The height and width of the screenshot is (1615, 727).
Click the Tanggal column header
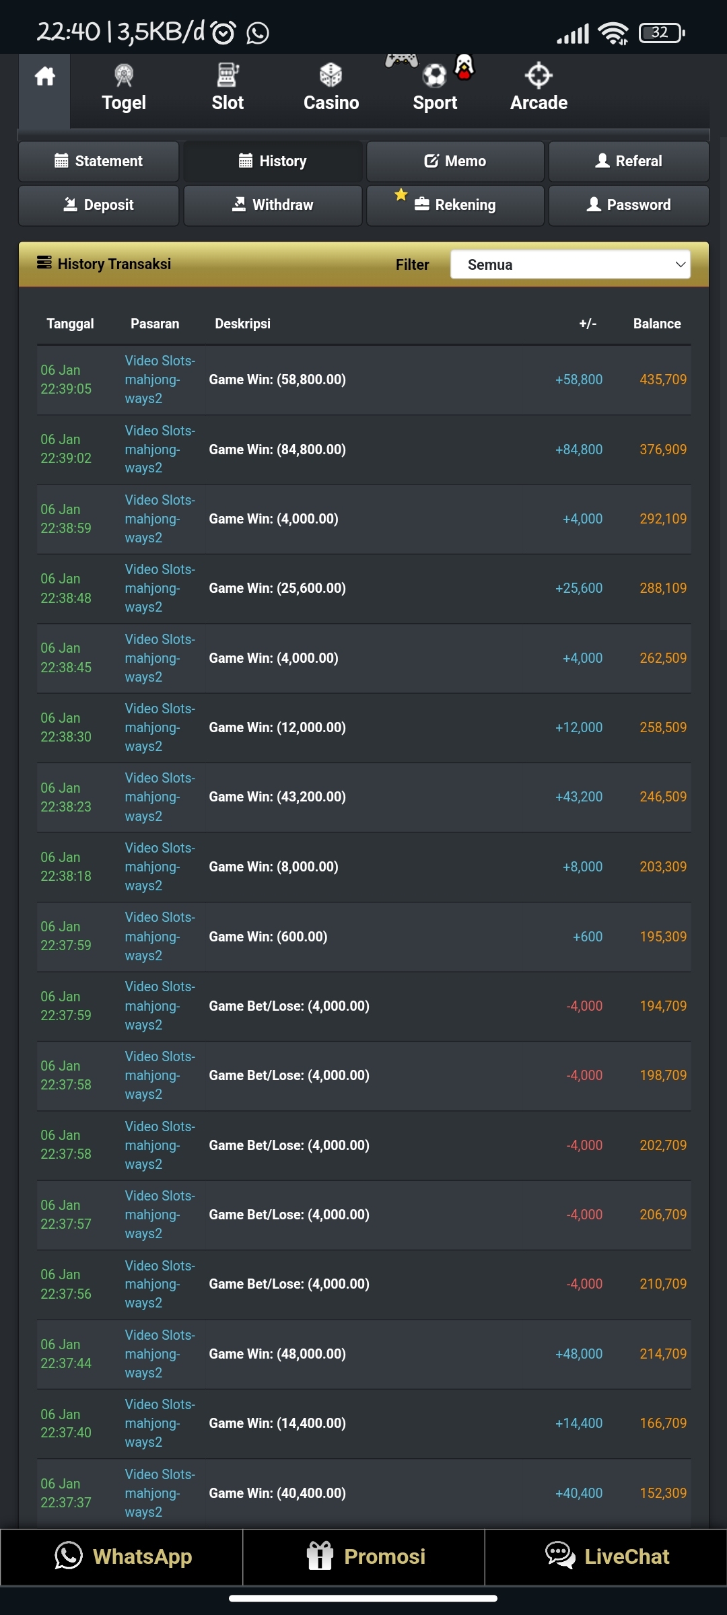point(70,324)
